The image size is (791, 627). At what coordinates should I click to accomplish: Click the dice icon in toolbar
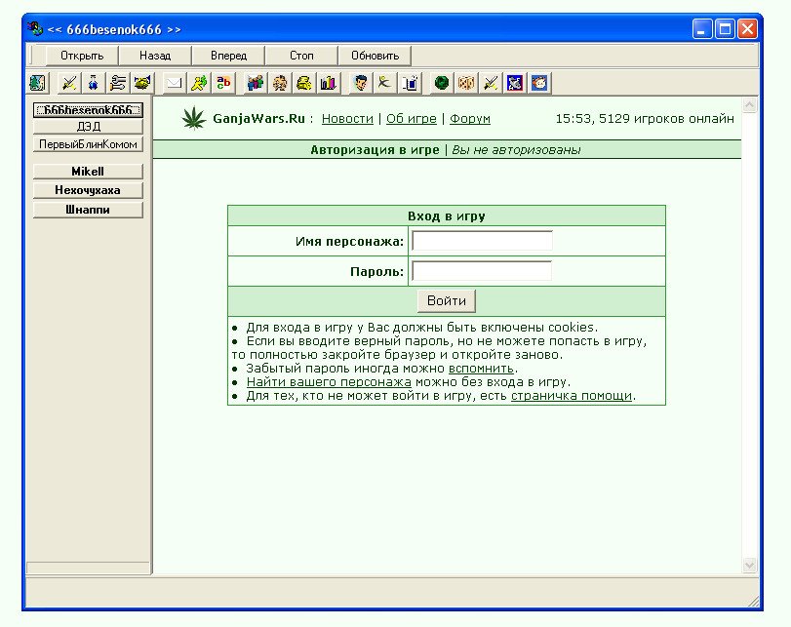pyautogui.click(x=466, y=83)
